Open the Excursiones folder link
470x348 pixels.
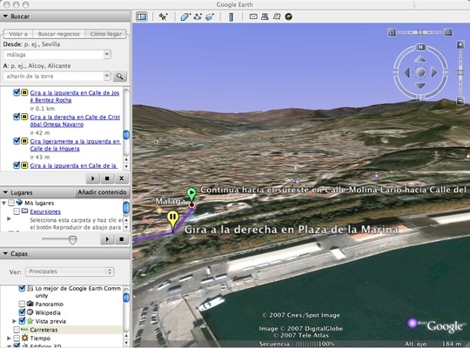point(45,211)
